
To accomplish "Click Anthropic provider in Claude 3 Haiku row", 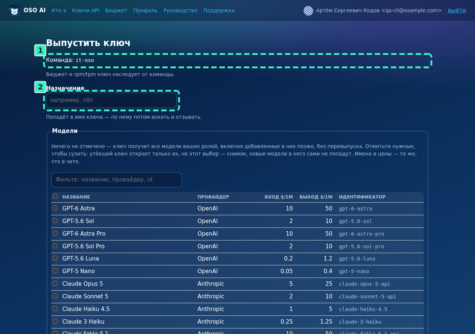I will pos(211,322).
